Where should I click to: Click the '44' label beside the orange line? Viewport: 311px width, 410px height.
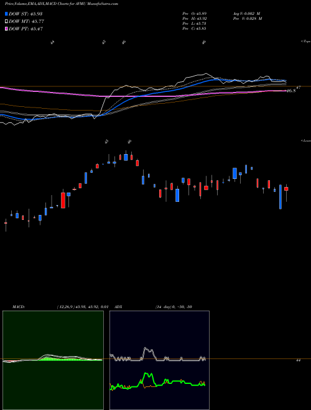pyautogui.click(x=298, y=360)
